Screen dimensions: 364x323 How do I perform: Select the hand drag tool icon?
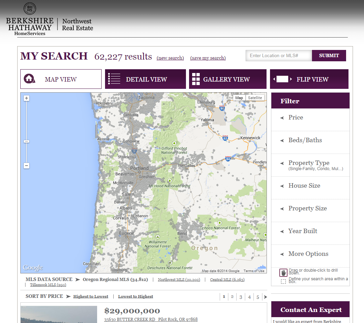pyautogui.click(x=283, y=273)
